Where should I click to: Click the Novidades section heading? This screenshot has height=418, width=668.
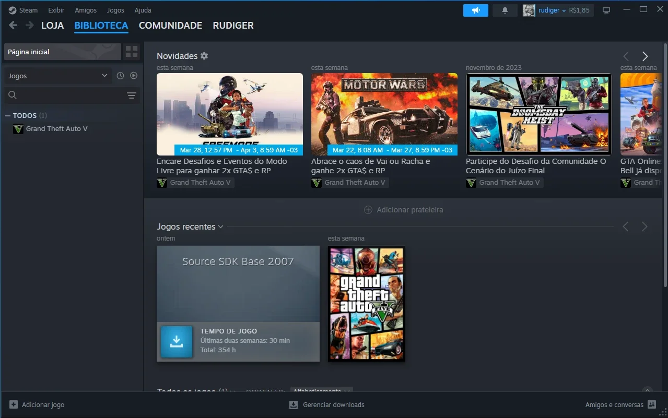(177, 56)
